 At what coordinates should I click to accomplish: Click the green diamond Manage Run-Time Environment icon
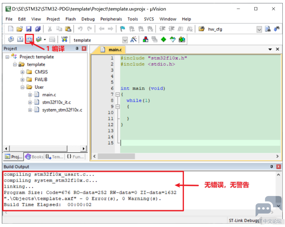point(164,39)
